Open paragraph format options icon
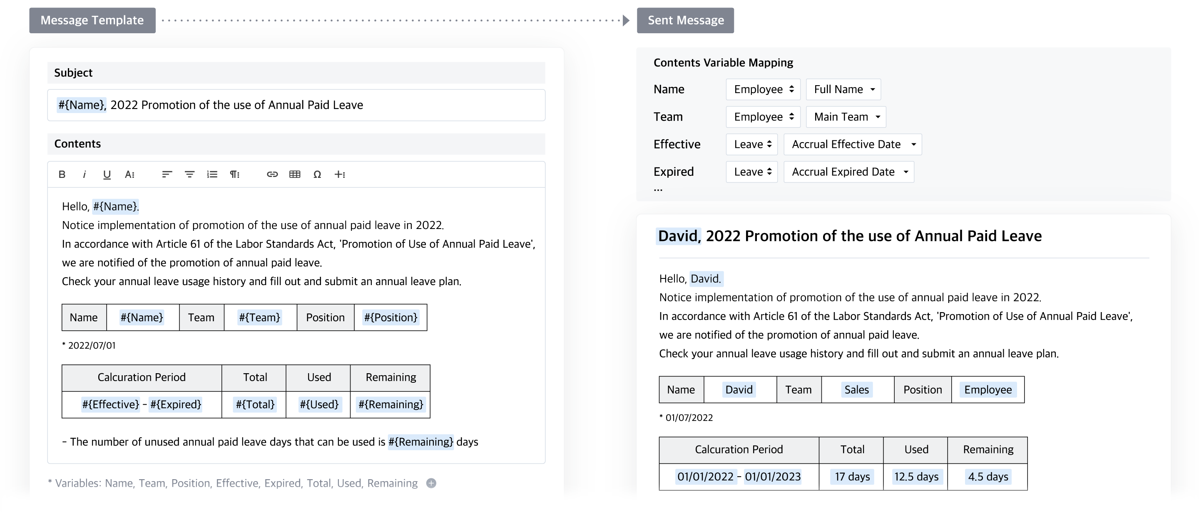1199x512 pixels. pos(234,174)
